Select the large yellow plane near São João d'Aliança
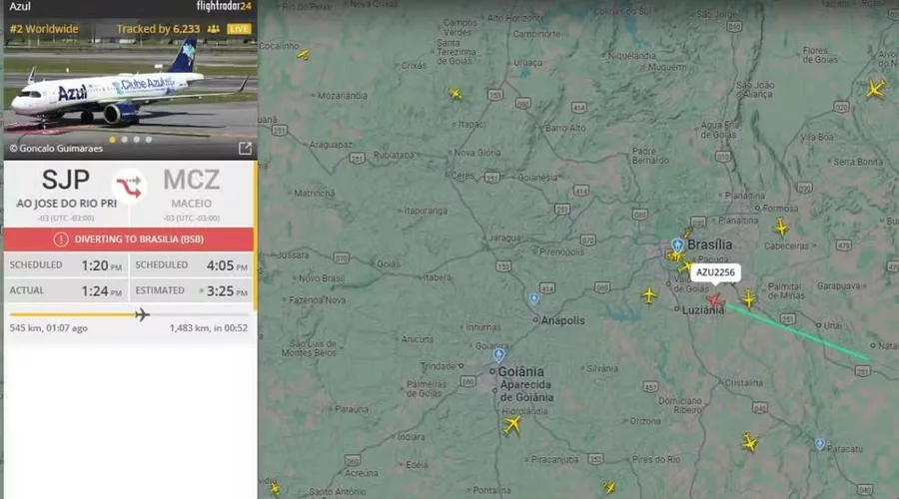The height and width of the screenshot is (499, 899). click(x=875, y=89)
